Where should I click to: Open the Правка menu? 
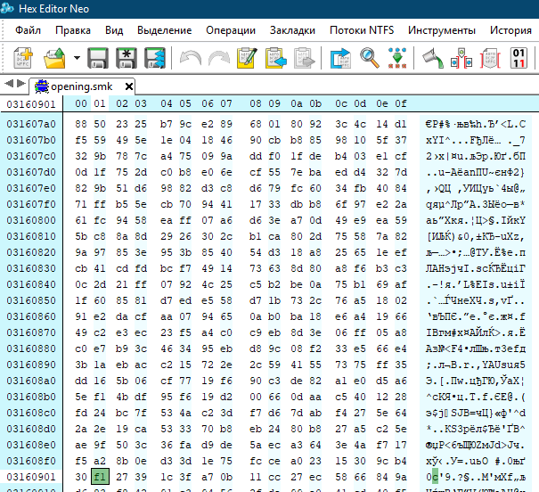73,30
